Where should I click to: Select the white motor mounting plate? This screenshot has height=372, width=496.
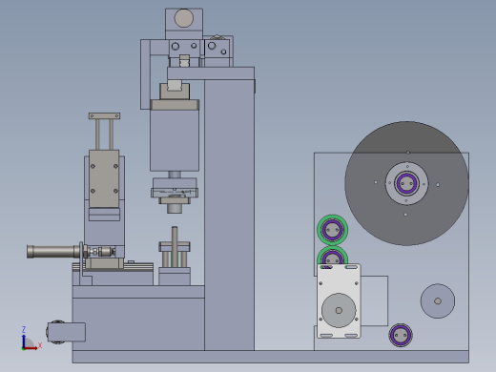[339, 300]
